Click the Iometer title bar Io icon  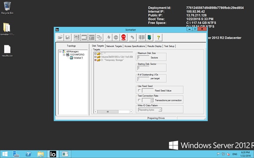(x=57, y=30)
